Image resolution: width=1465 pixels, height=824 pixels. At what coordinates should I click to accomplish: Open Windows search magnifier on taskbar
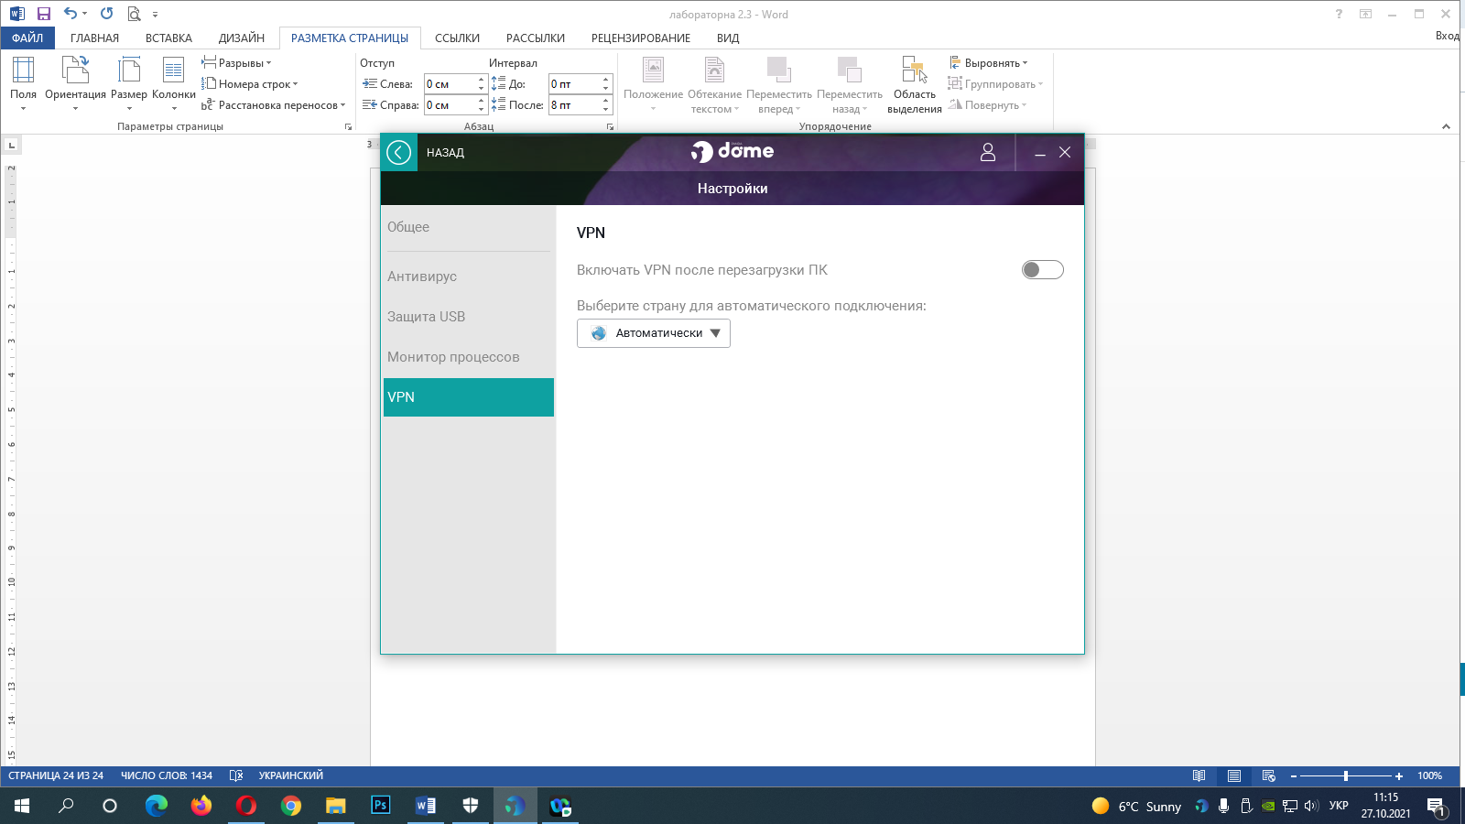66,806
